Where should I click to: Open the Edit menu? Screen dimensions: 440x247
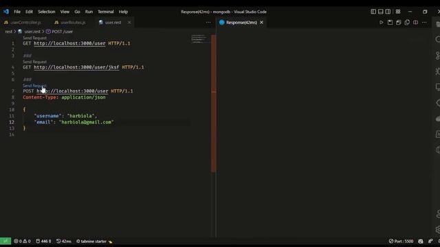coord(29,12)
